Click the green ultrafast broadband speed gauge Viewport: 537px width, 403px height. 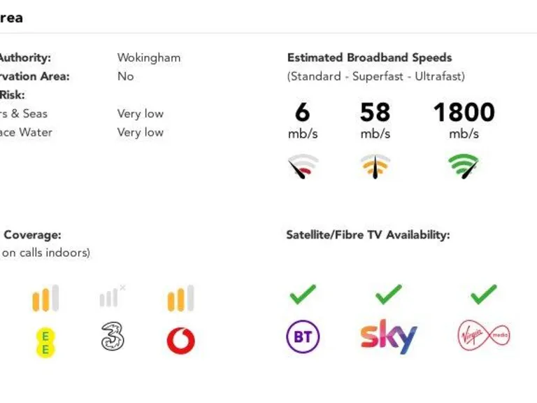(464, 166)
